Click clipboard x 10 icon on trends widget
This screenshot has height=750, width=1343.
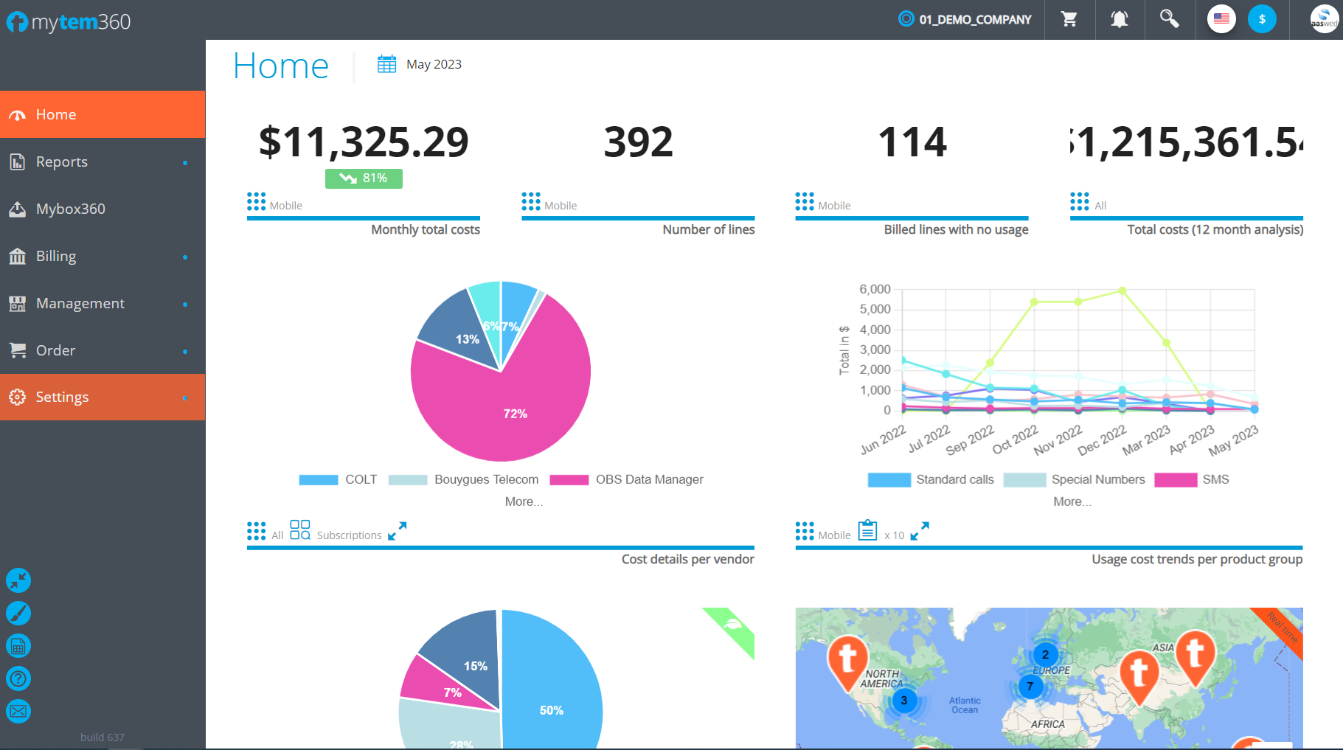[868, 529]
